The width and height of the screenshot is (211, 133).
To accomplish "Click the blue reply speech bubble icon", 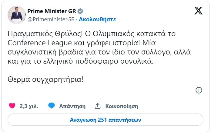I will pyautogui.click(x=52, y=106).
